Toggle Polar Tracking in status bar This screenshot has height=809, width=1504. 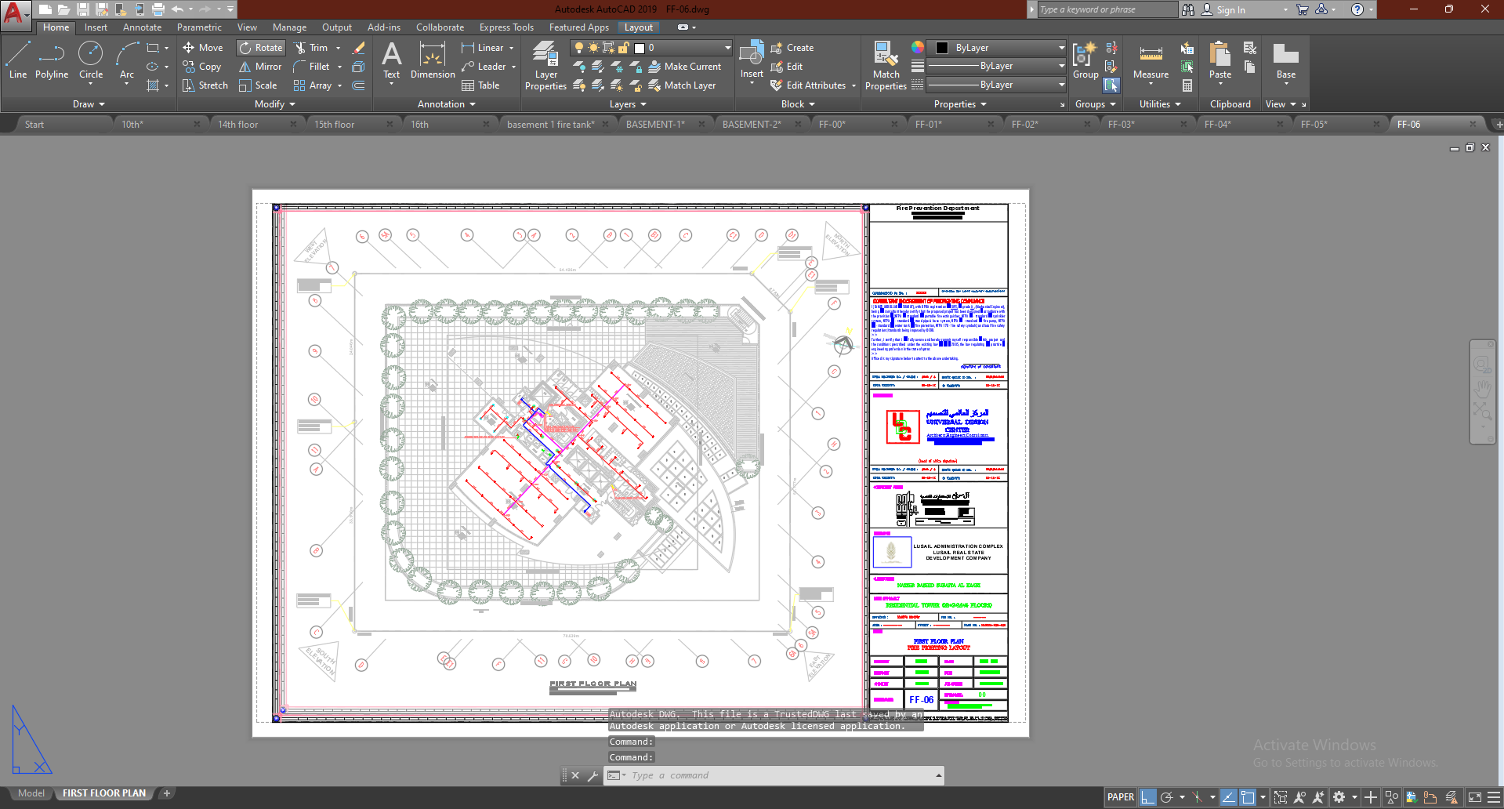(x=1167, y=797)
